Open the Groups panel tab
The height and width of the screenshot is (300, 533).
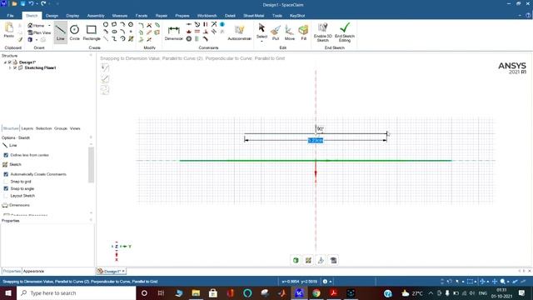click(61, 128)
